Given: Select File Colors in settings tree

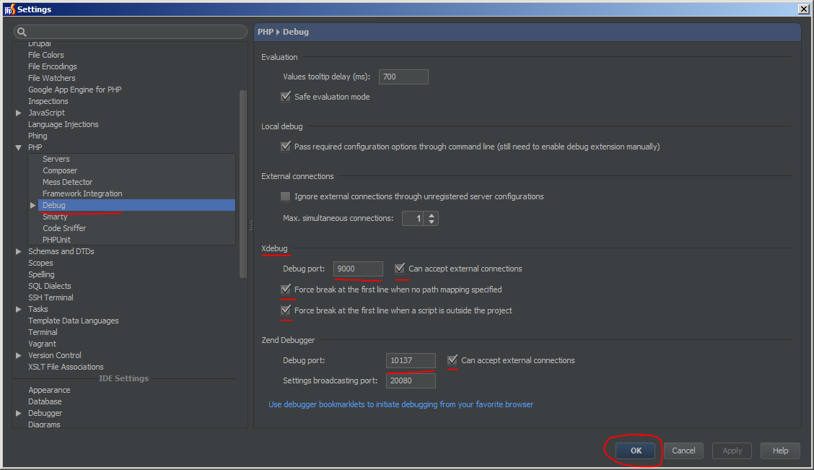Looking at the screenshot, I should click(45, 55).
